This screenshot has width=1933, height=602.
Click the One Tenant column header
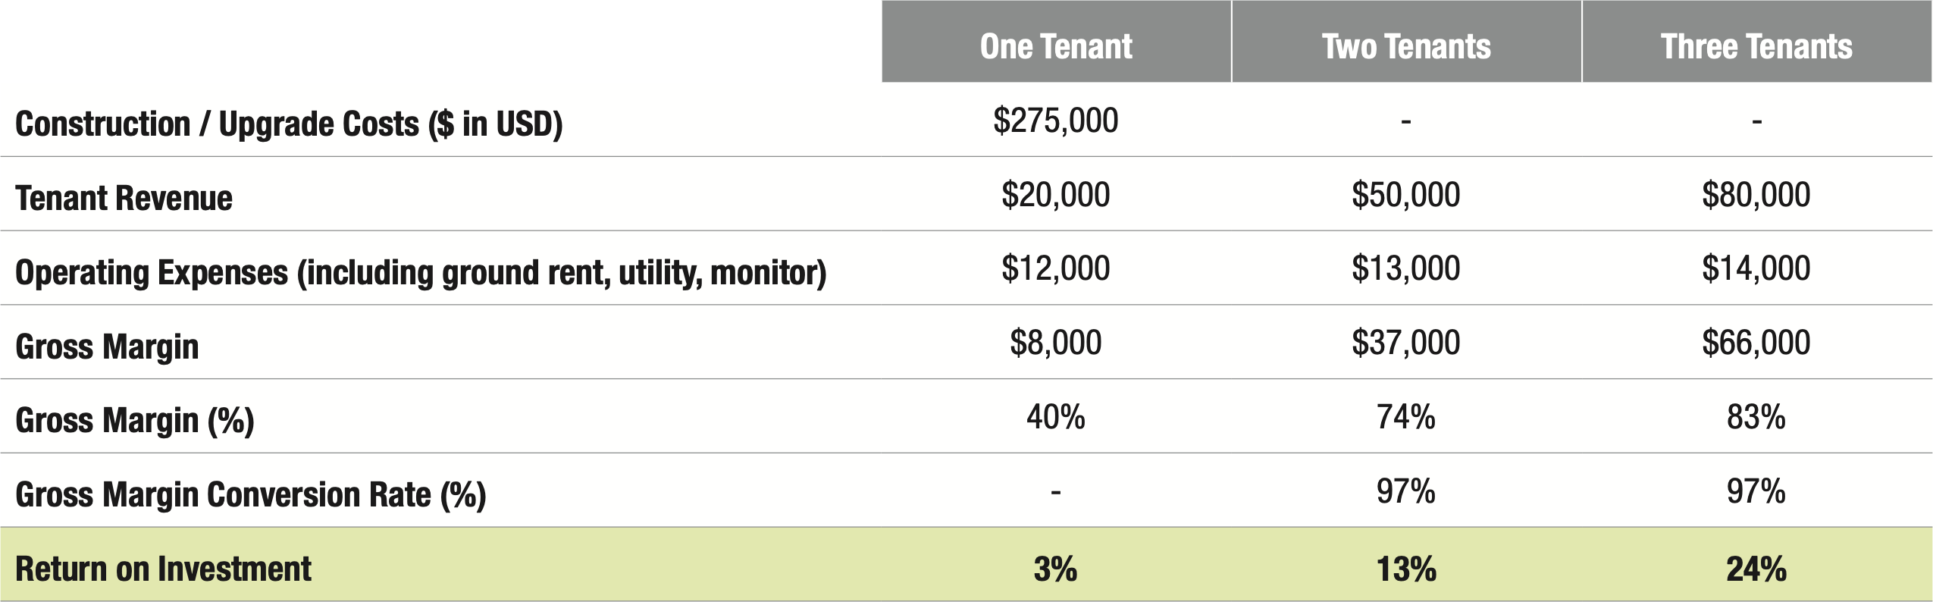pyautogui.click(x=1056, y=46)
